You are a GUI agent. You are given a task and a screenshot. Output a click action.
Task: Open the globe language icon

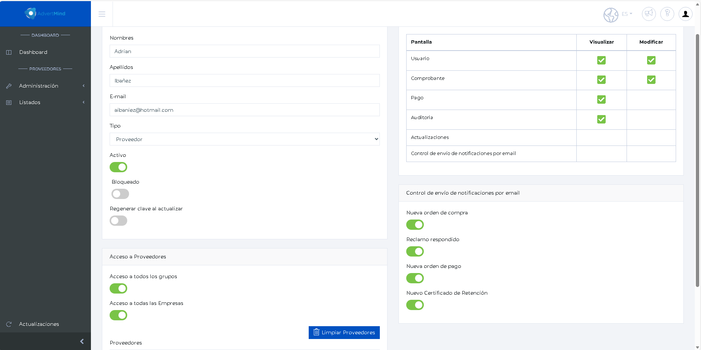[x=611, y=15]
